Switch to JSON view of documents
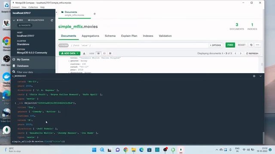This screenshot has width=275, height=154. point(104,53)
